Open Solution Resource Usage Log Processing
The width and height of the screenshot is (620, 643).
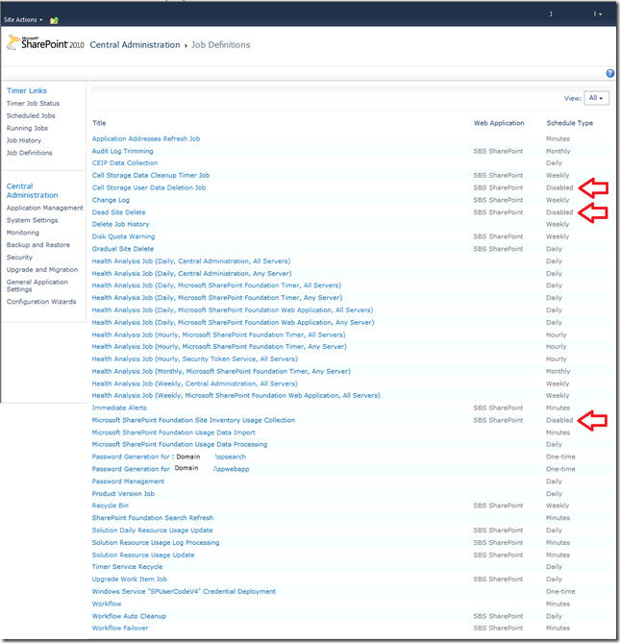click(x=156, y=542)
